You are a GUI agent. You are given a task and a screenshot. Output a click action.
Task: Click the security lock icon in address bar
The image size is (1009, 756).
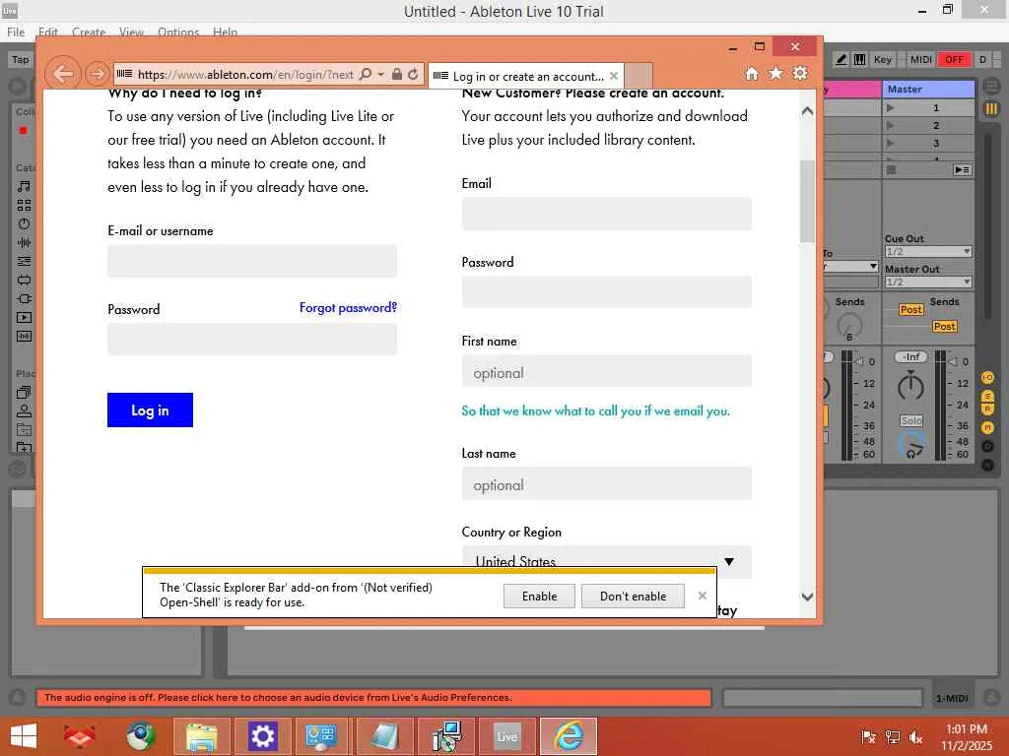(x=397, y=74)
